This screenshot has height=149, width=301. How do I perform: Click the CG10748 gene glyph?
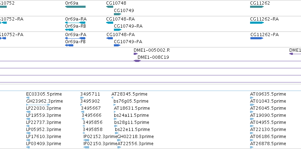tap(110, 7)
